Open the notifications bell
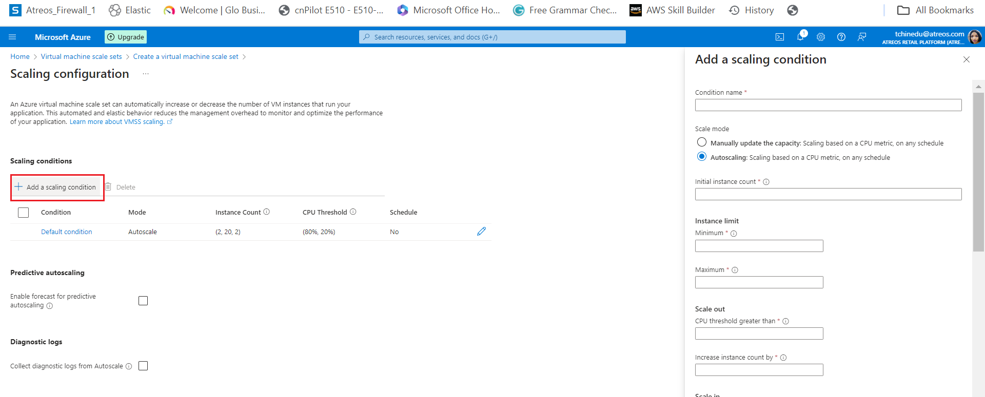Image resolution: width=985 pixels, height=397 pixels. point(800,36)
